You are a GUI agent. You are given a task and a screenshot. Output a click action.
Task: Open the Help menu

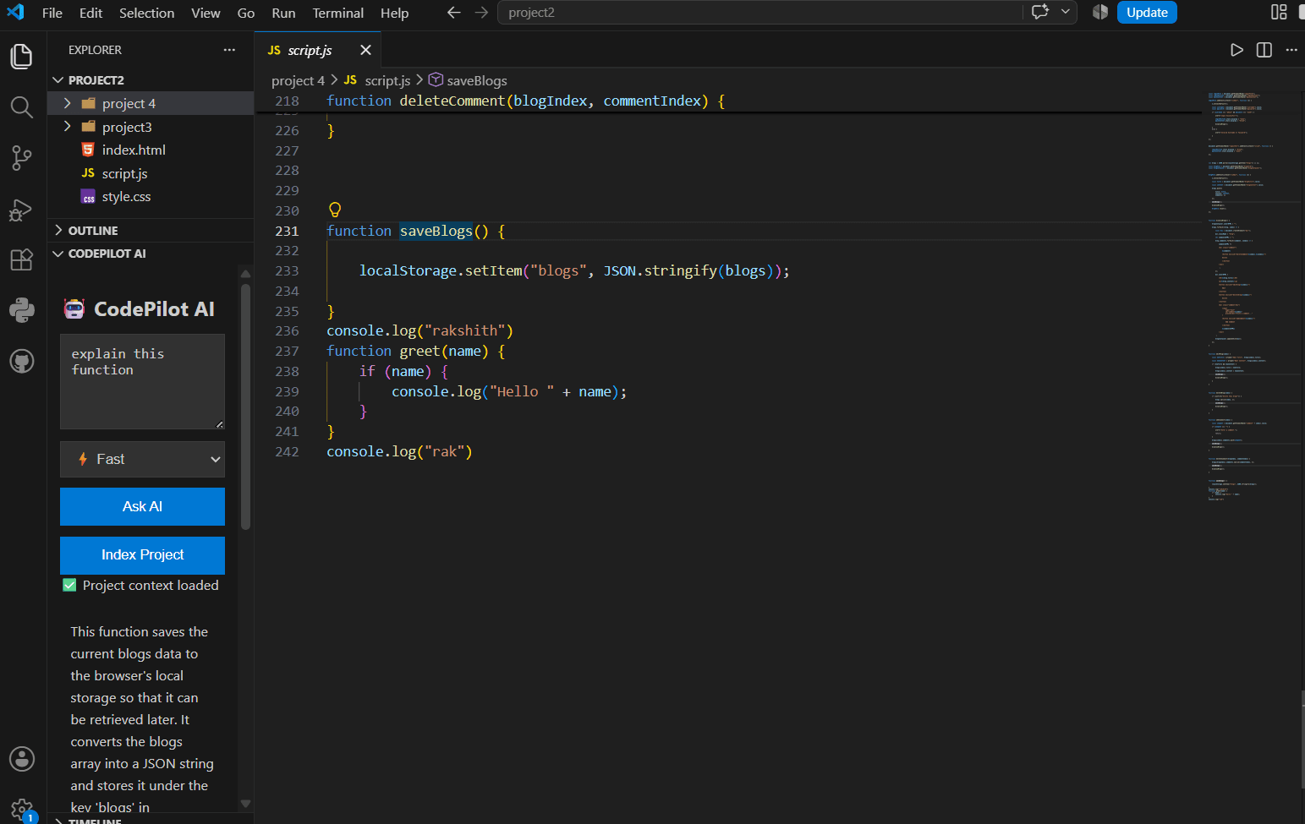[394, 13]
